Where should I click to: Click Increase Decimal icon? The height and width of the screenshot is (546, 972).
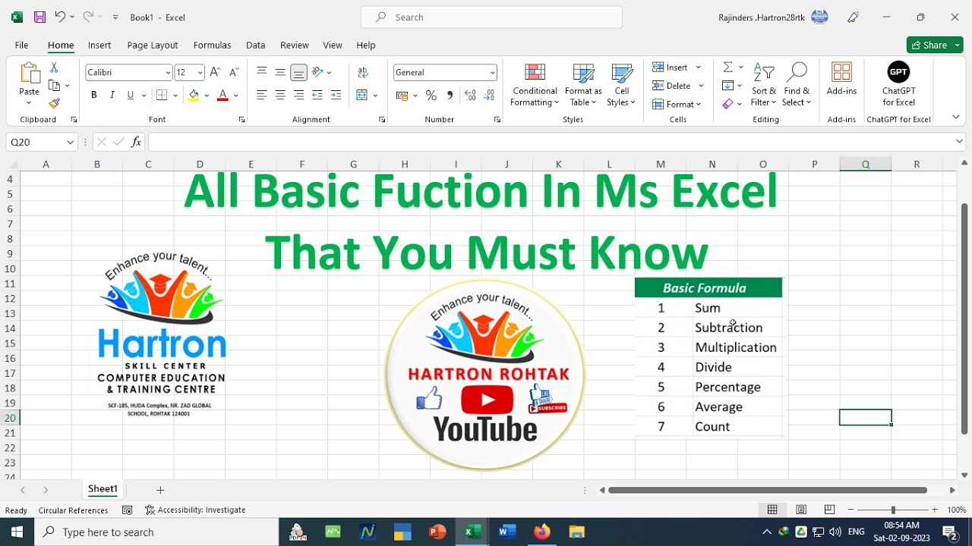[x=470, y=96]
